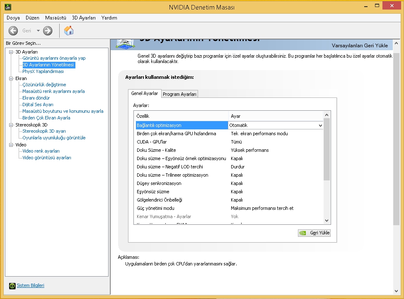Select Doku süzme – Eşyönsüz örnek optimizasyonu
The width and height of the screenshot is (404, 299).
click(229, 158)
